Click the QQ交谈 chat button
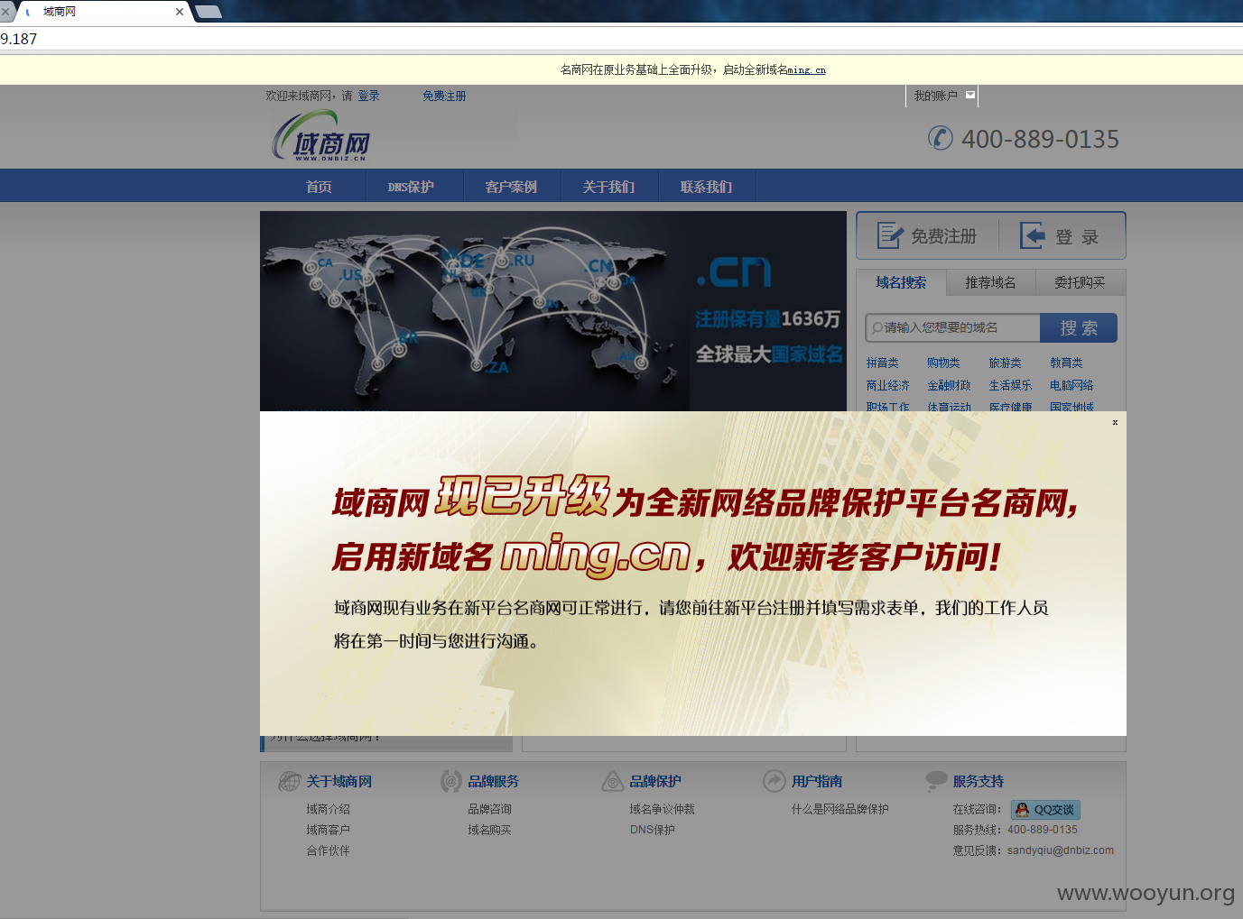1243x919 pixels. [1045, 810]
